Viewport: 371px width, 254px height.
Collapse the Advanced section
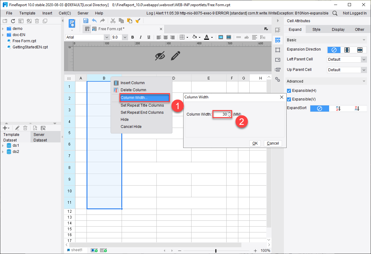click(x=364, y=81)
